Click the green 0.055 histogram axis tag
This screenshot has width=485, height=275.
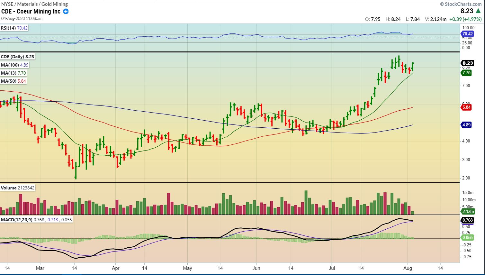[467, 237]
